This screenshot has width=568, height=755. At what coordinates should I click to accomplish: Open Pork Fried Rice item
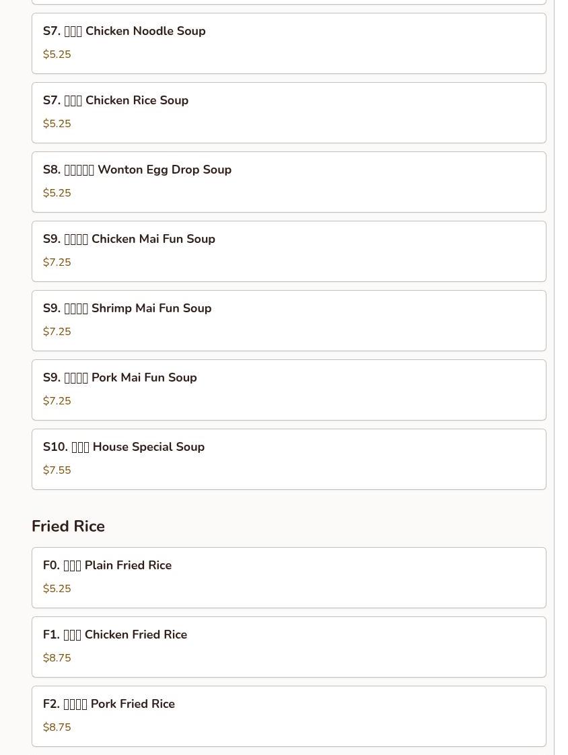click(x=289, y=716)
